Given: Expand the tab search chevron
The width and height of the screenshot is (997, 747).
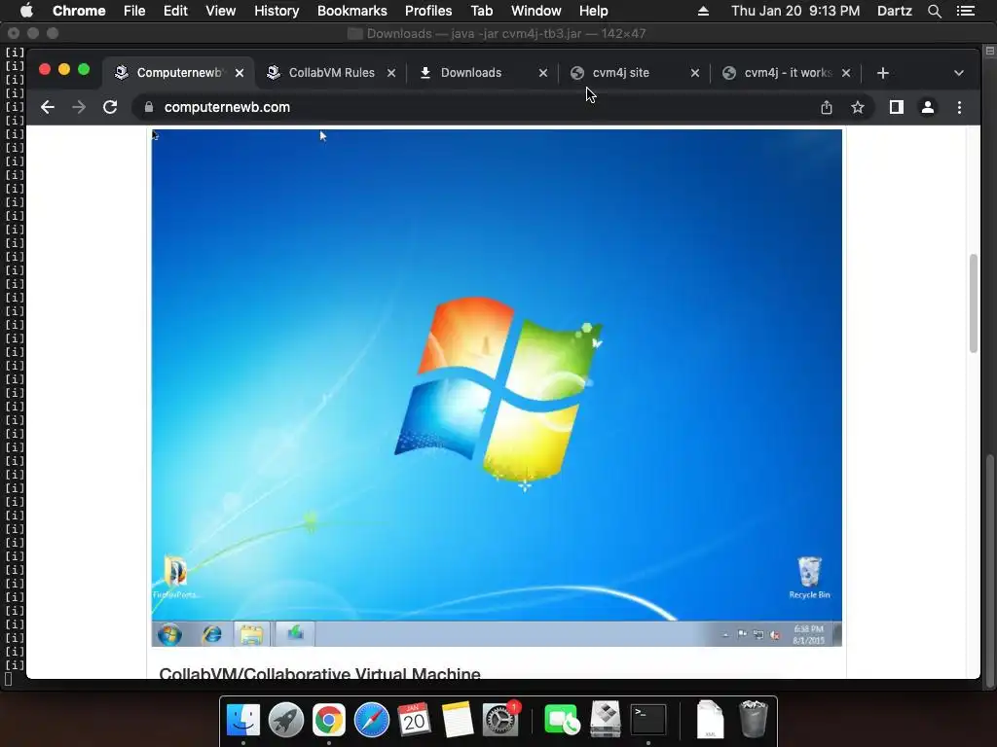Looking at the screenshot, I should click(x=959, y=73).
